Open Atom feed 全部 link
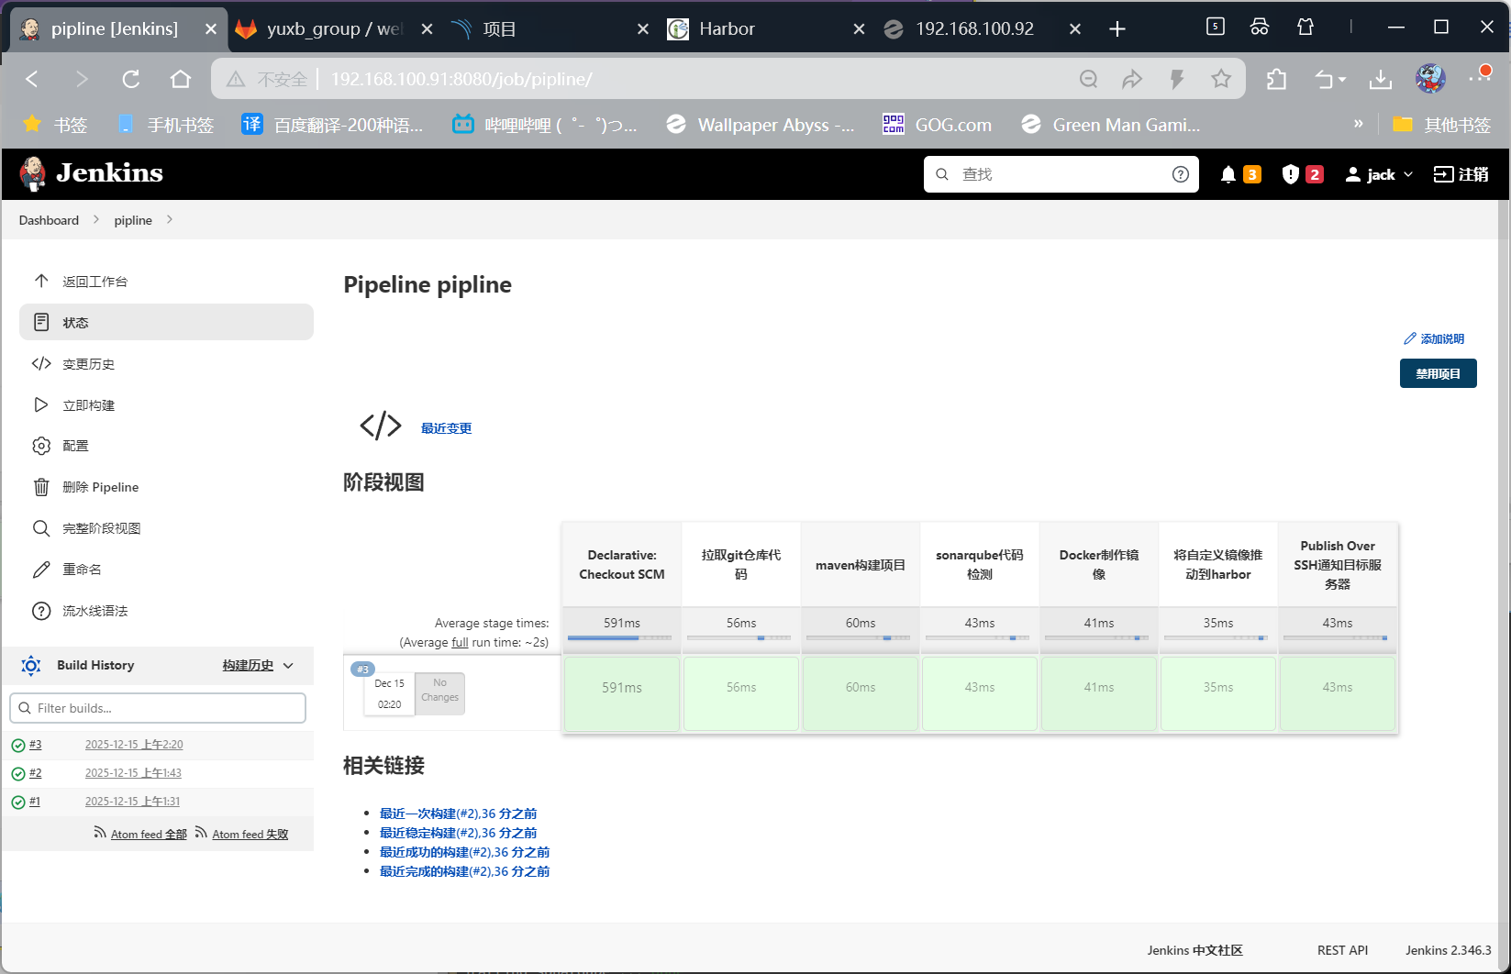 coord(140,834)
